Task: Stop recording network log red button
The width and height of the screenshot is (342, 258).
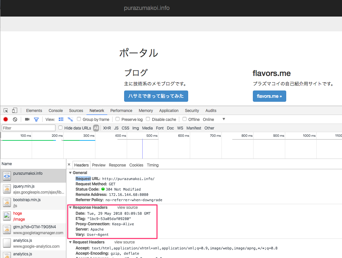Action: click(x=6, y=119)
